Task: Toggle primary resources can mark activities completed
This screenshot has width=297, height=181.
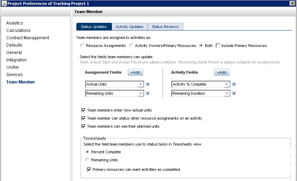Action: click(89, 169)
